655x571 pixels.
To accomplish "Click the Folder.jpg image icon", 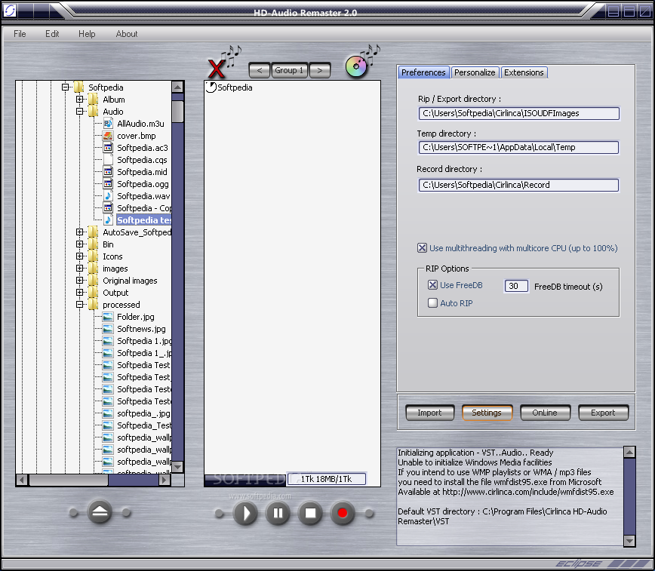I will point(108,317).
